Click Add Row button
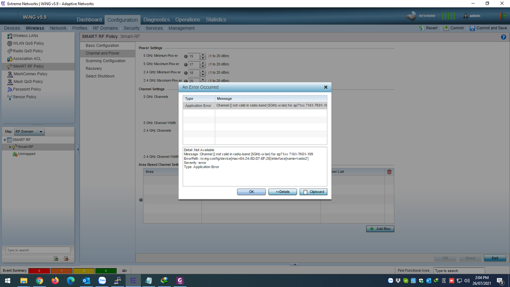 pos(380,229)
